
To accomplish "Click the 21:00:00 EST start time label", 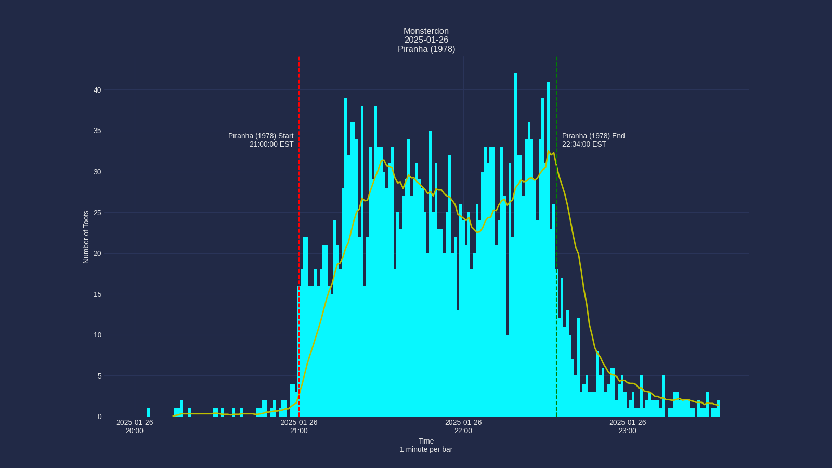I will [271, 145].
